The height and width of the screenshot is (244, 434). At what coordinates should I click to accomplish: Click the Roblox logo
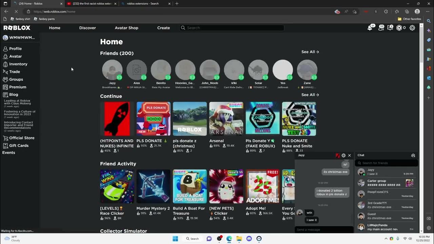17,28
